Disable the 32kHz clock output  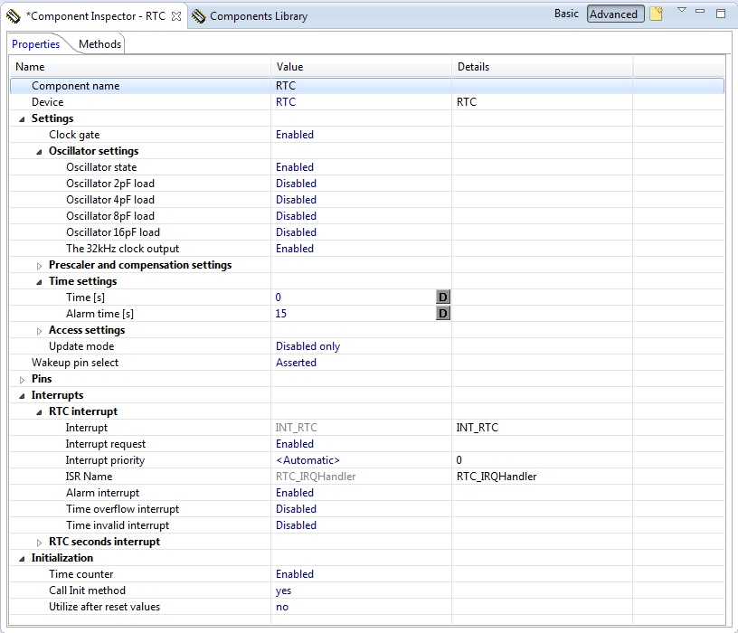pos(296,248)
